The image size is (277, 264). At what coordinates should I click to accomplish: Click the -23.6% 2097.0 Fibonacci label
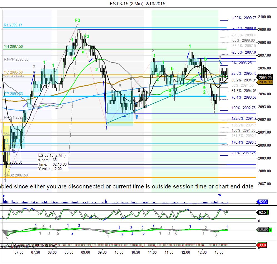(244, 52)
